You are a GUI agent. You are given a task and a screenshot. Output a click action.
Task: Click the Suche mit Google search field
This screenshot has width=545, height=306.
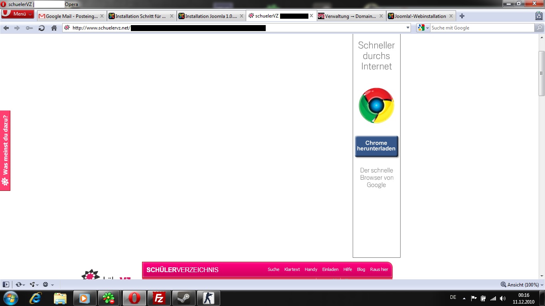point(482,28)
